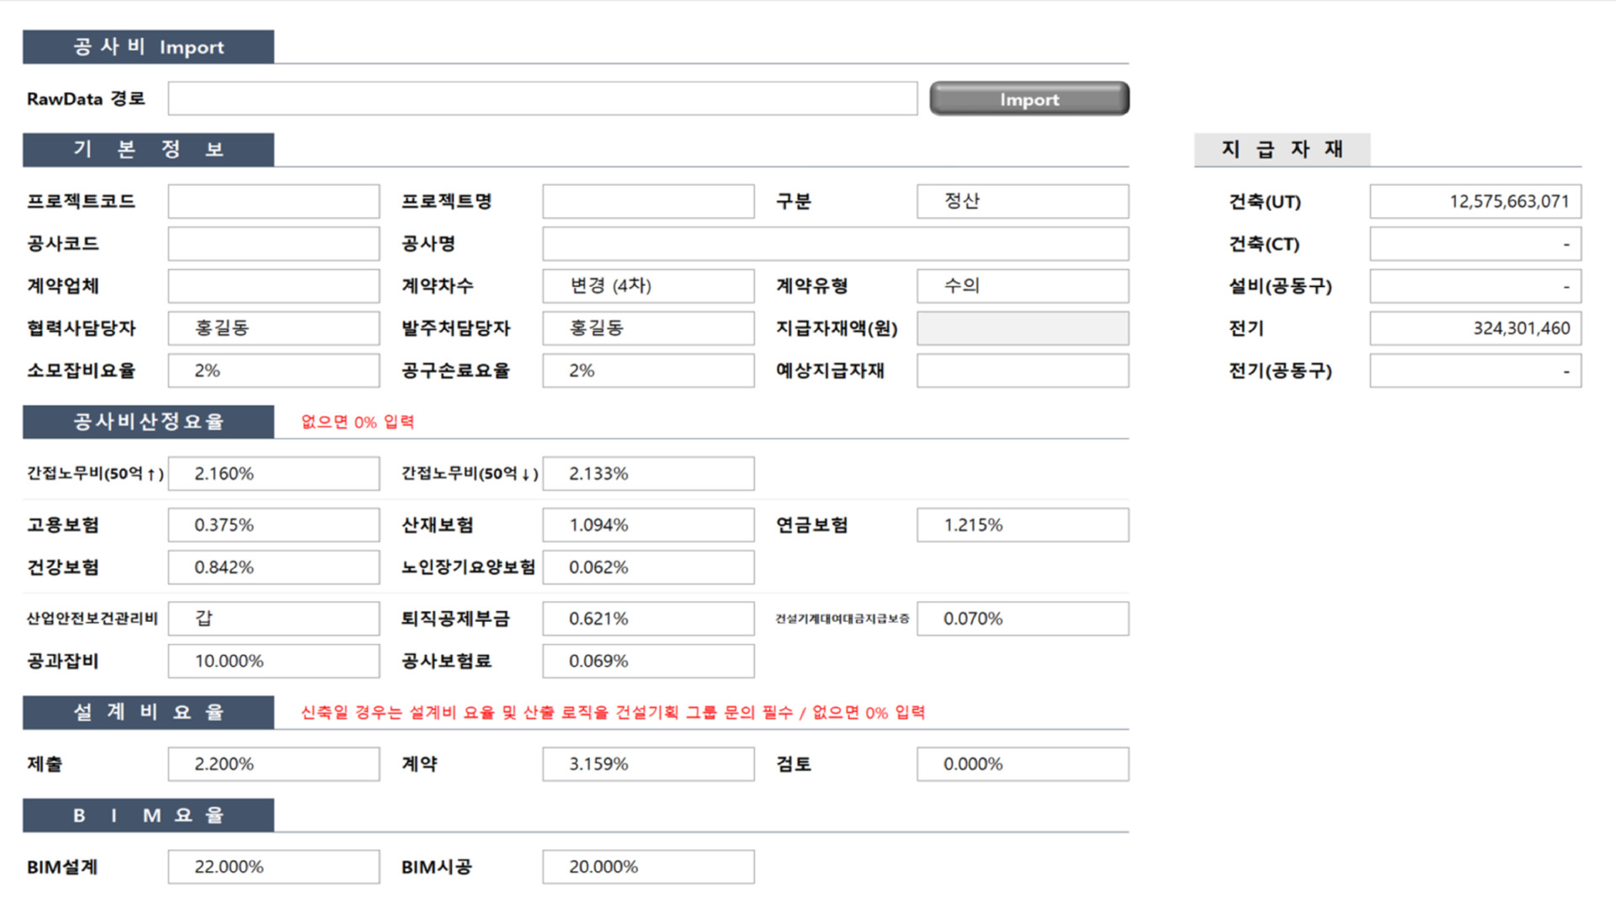Select the 프로젝트코드 input field
Screen dimensions: 1616x909
point(273,201)
